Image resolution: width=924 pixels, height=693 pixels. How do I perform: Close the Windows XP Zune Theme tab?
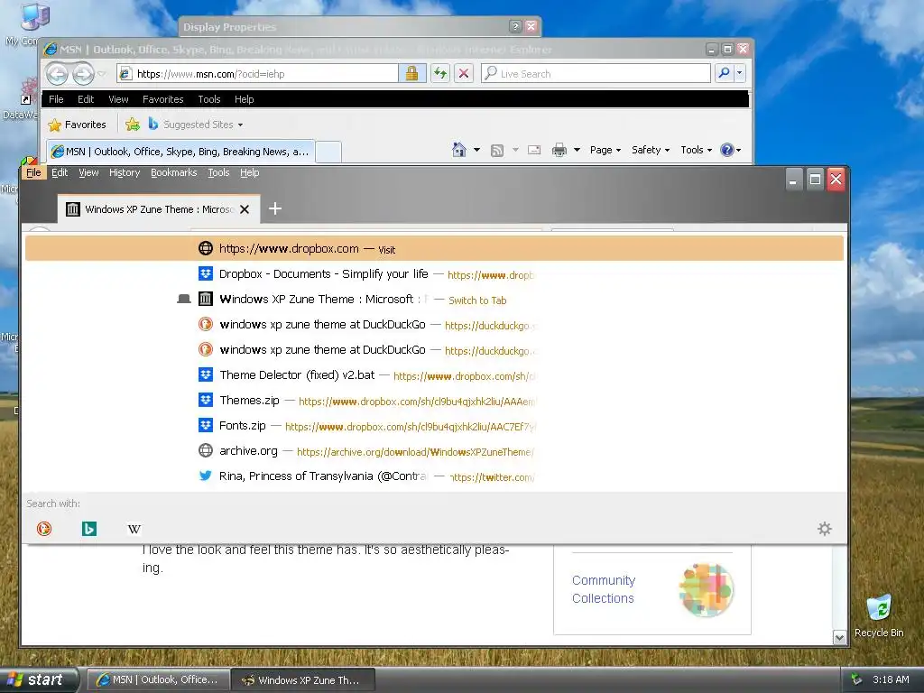pyautogui.click(x=245, y=209)
